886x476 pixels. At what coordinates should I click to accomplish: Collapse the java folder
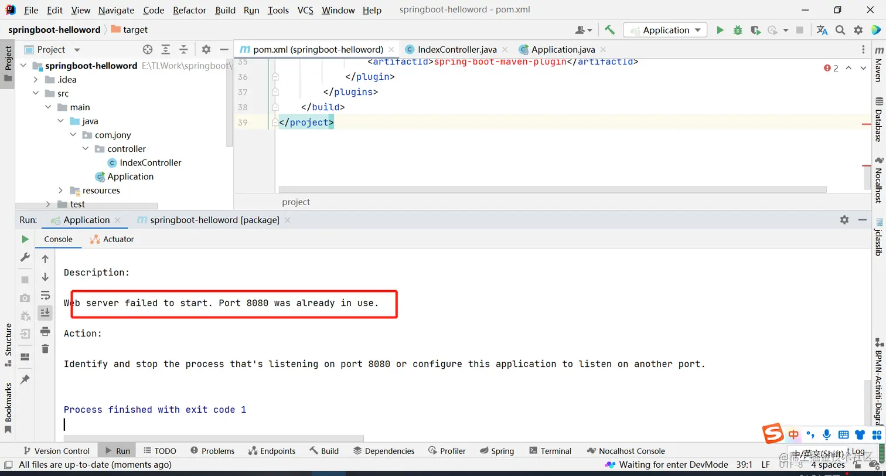pyautogui.click(x=60, y=121)
